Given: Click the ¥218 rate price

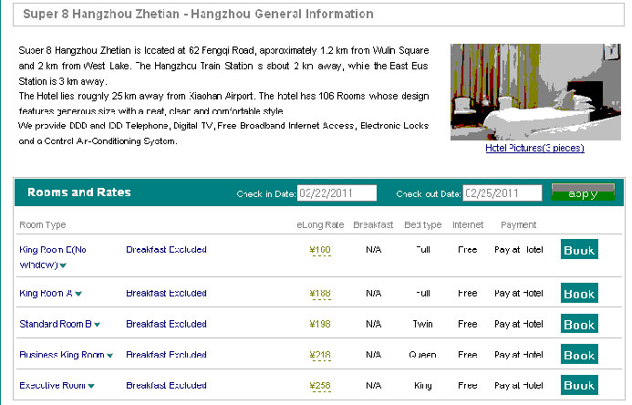Looking at the screenshot, I should 320,355.
